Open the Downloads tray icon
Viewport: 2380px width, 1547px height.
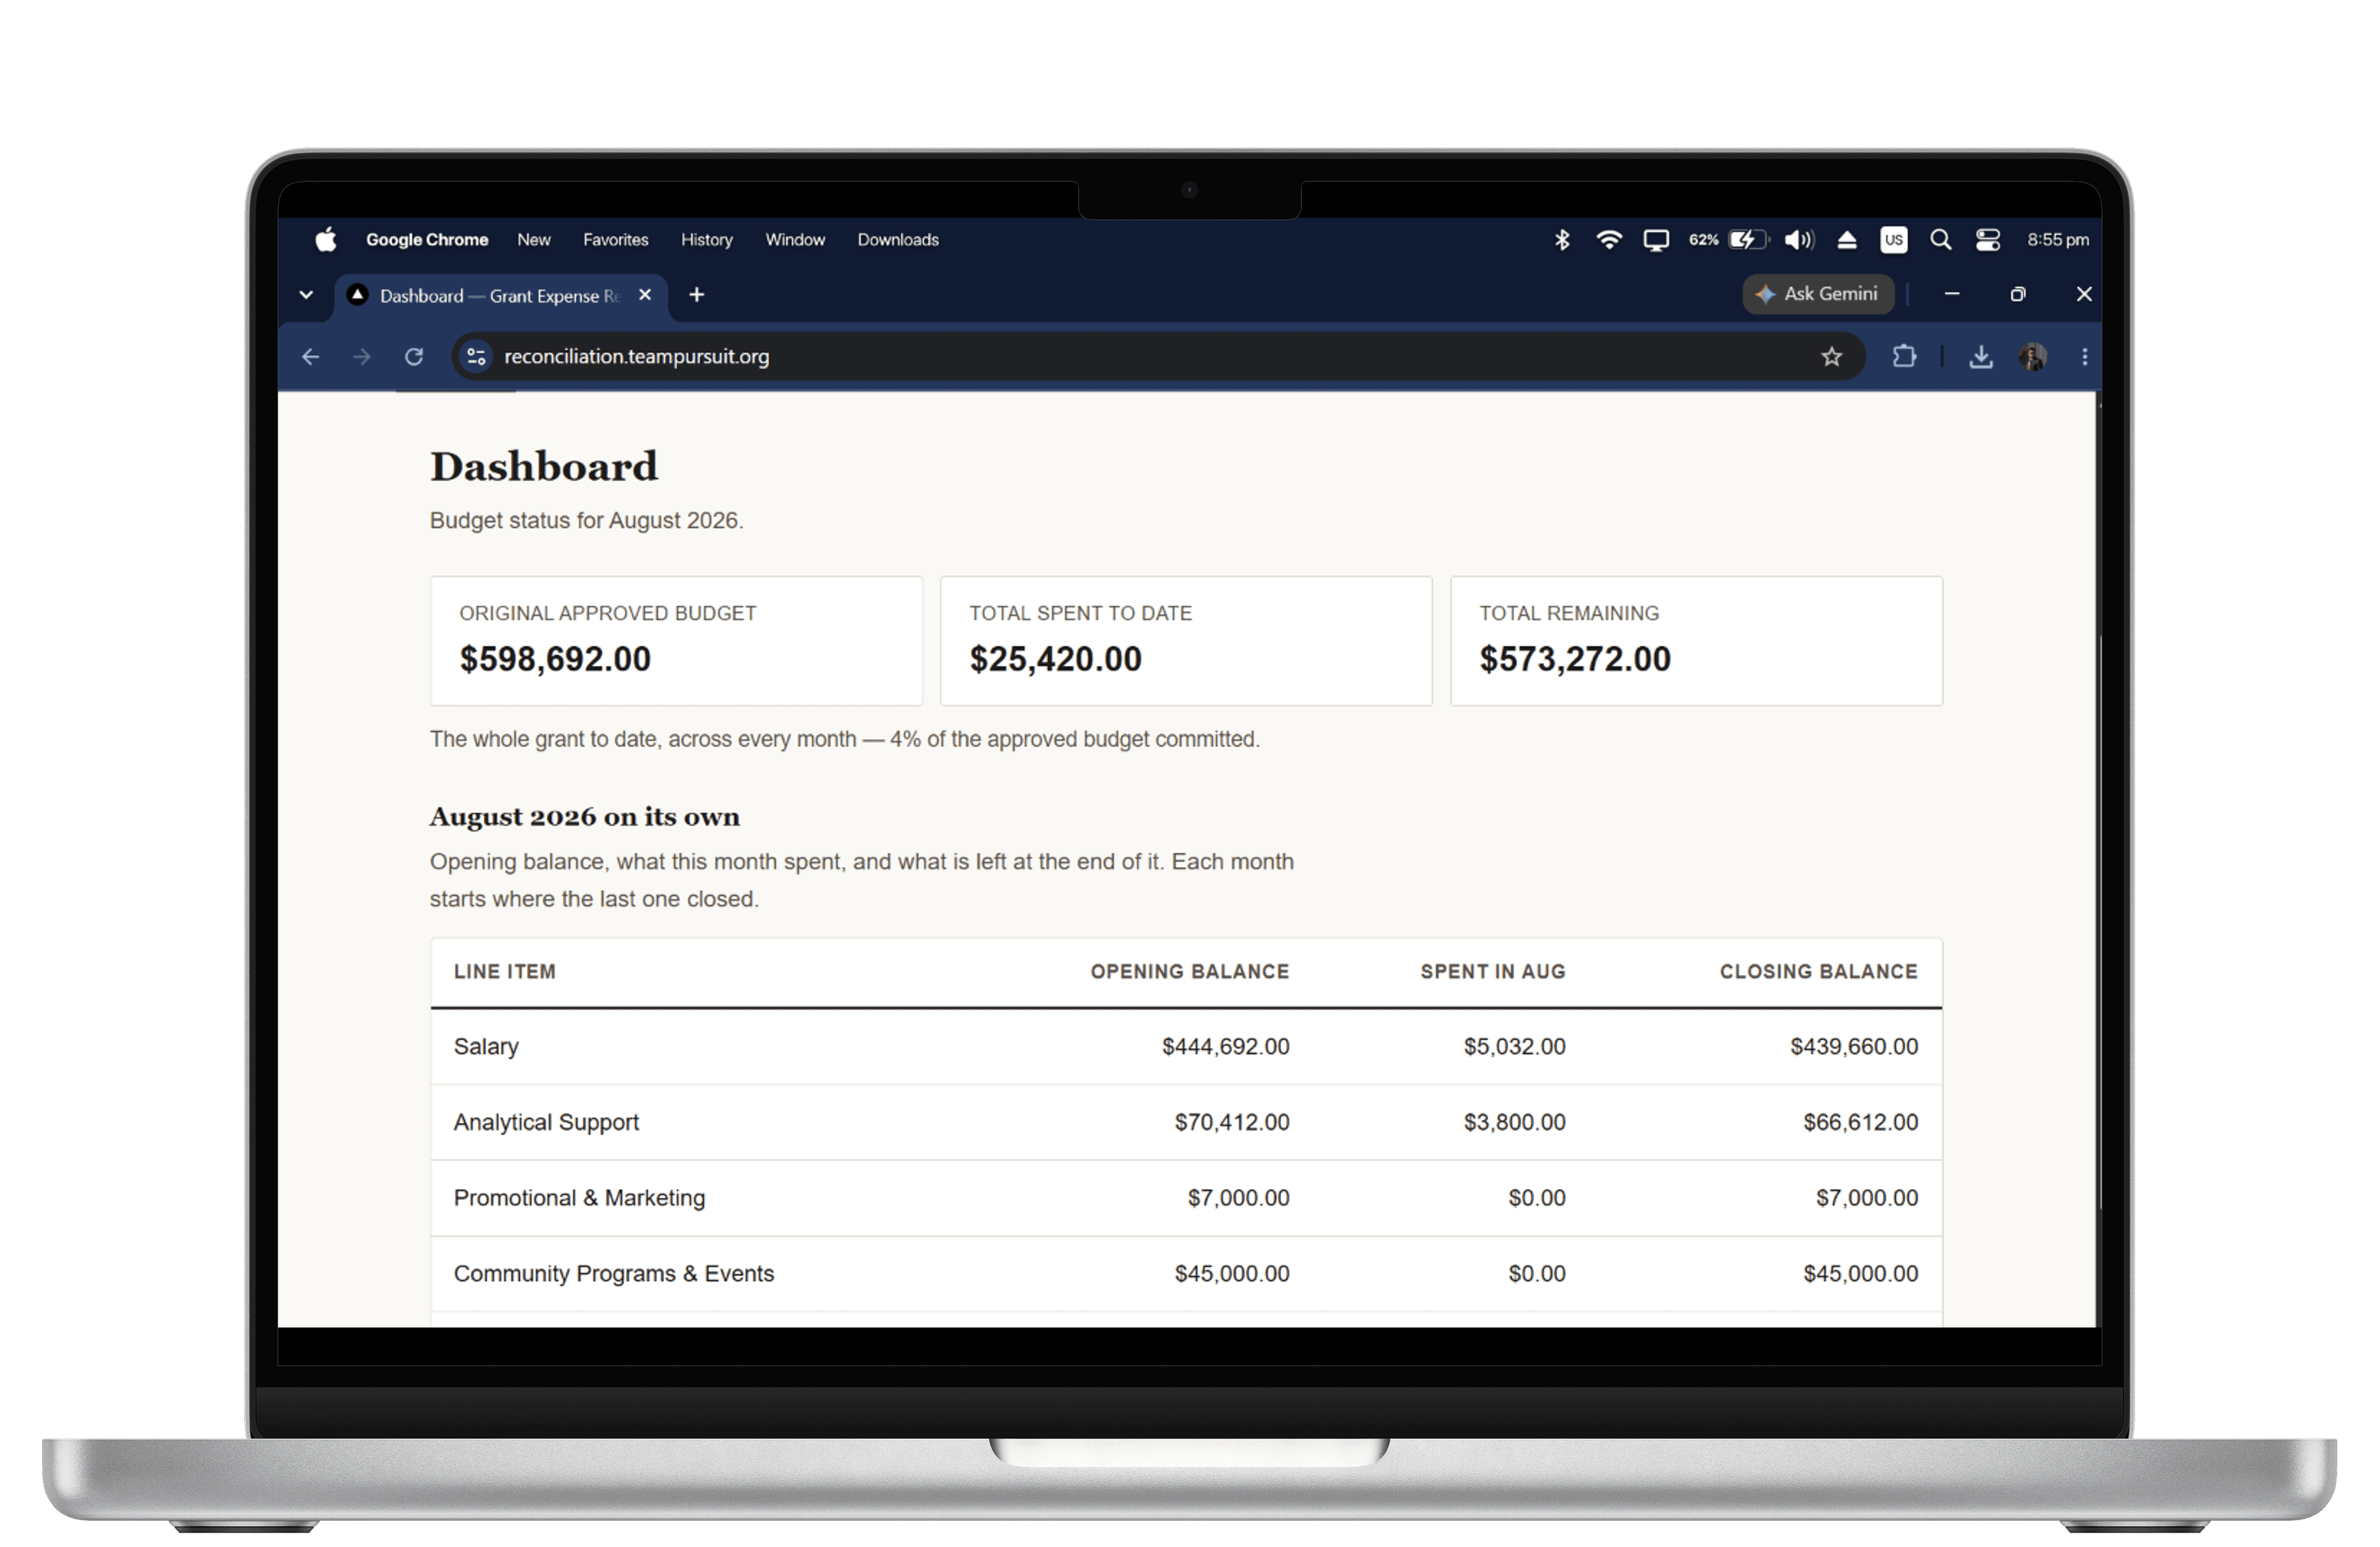(x=1981, y=357)
